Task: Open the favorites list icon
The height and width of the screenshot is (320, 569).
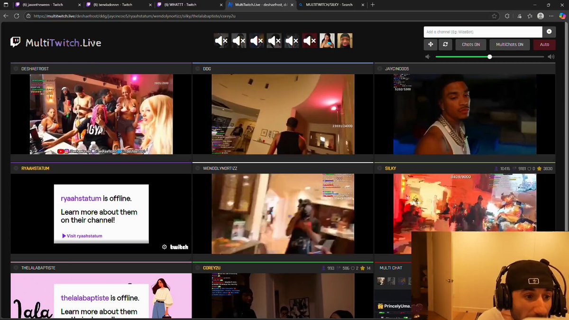Action: coord(529,16)
